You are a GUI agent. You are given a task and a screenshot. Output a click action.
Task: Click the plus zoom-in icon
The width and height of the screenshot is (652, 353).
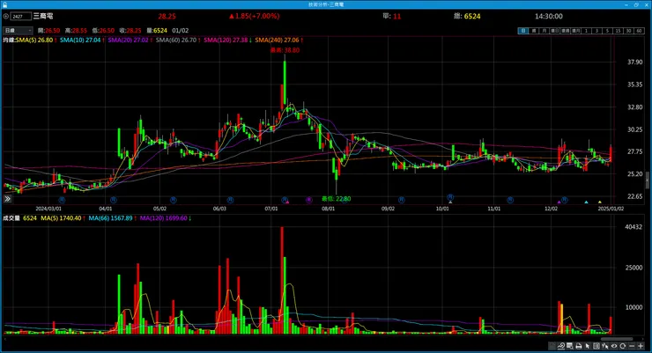click(641, 346)
